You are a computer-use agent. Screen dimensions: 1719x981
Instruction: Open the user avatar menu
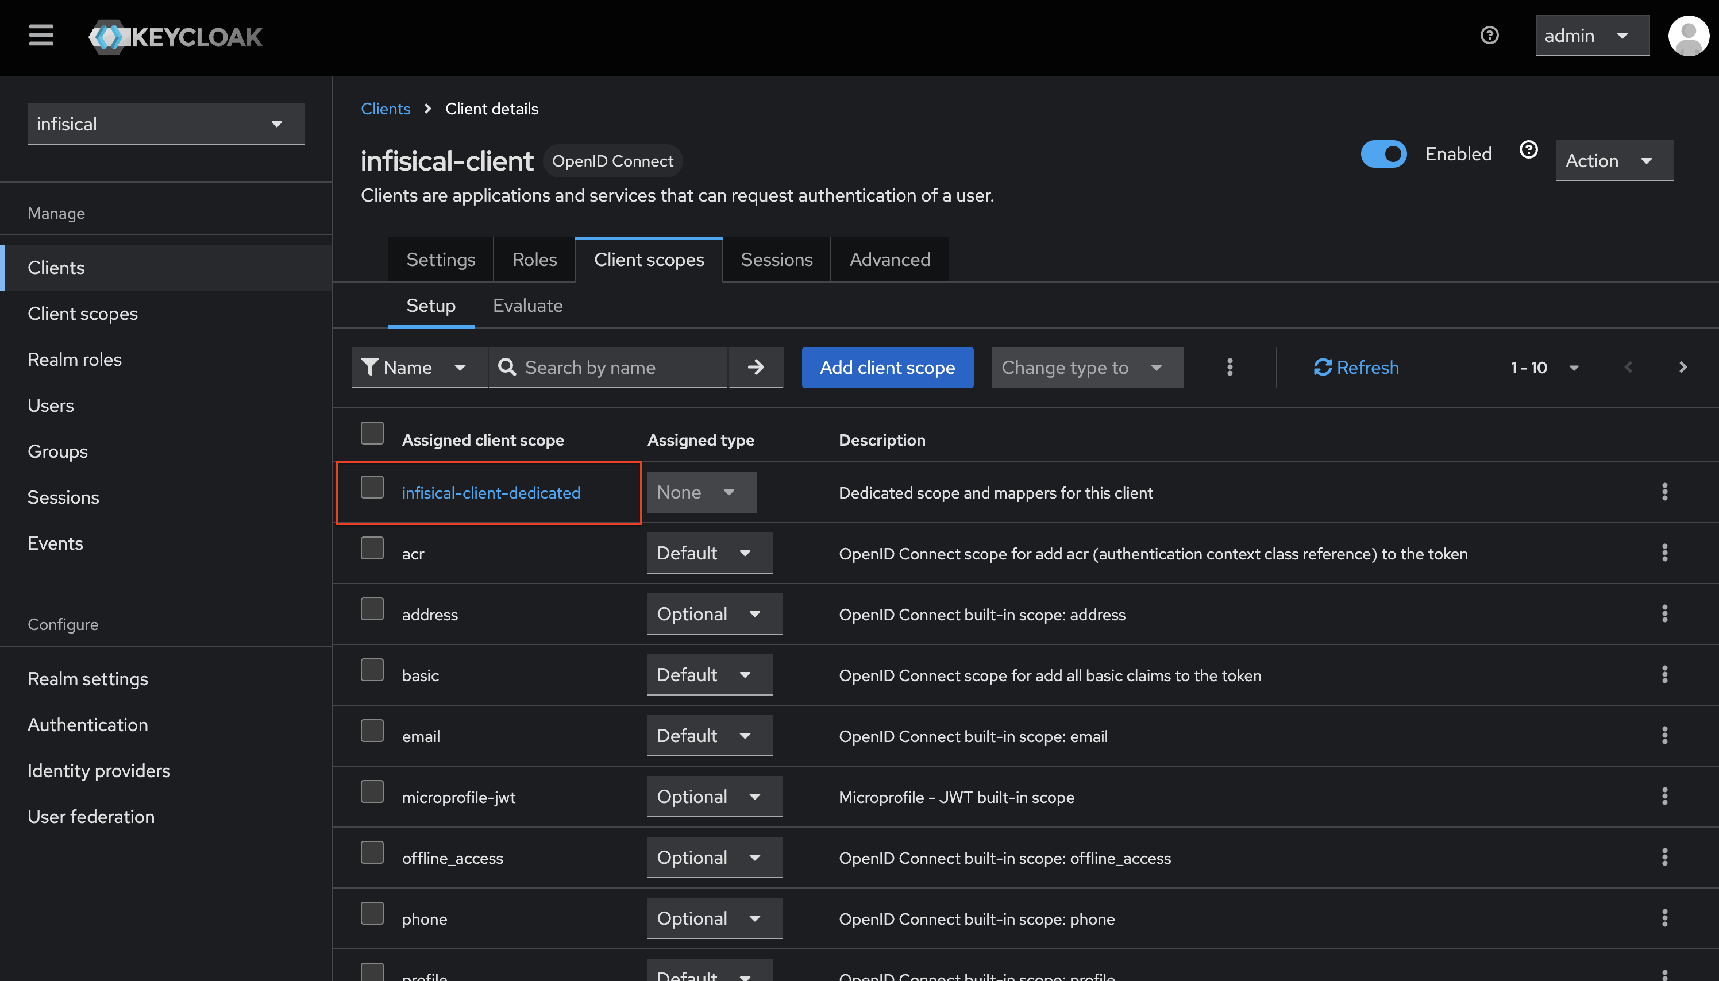click(1688, 36)
